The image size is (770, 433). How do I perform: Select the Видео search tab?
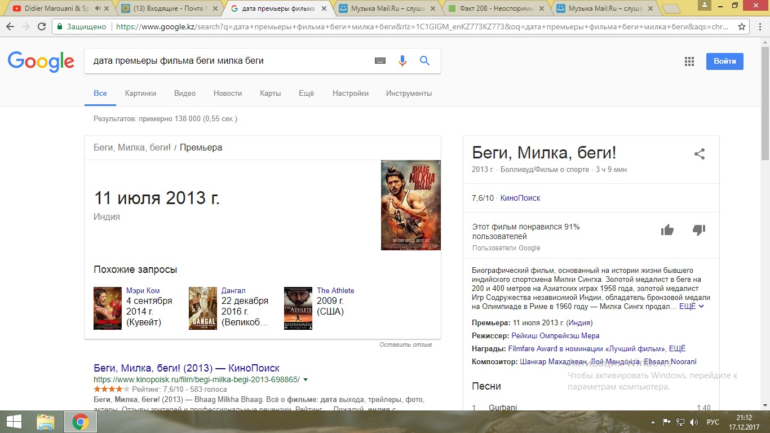[x=185, y=93]
